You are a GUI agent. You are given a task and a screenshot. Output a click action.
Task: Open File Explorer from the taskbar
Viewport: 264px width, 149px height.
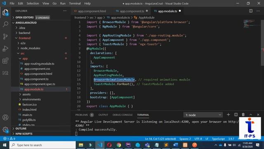pos(81,145)
